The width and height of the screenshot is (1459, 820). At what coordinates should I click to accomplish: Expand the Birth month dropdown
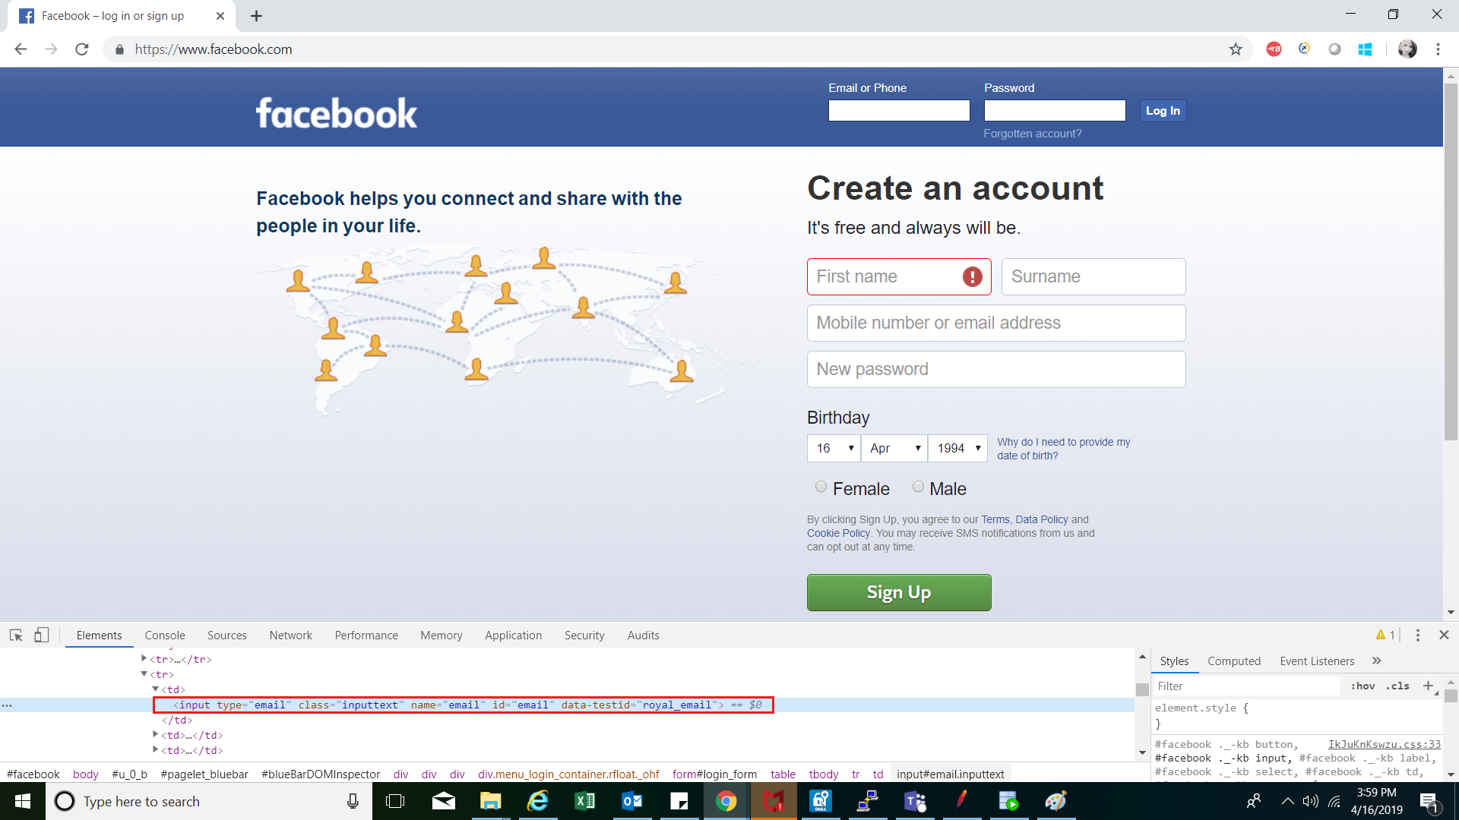894,447
